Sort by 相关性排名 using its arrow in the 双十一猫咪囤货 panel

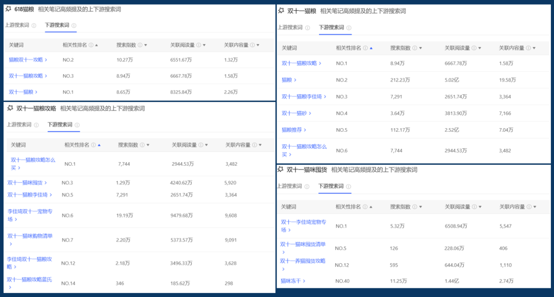[371, 207]
